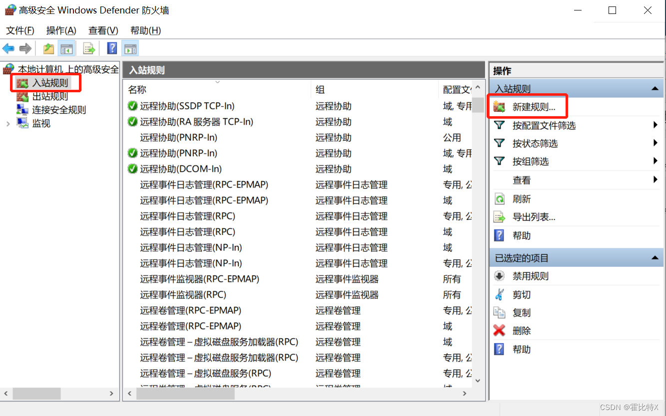The width and height of the screenshot is (666, 416).
Task: Click the blue question-mark help toolbar icon
Action: [112, 48]
